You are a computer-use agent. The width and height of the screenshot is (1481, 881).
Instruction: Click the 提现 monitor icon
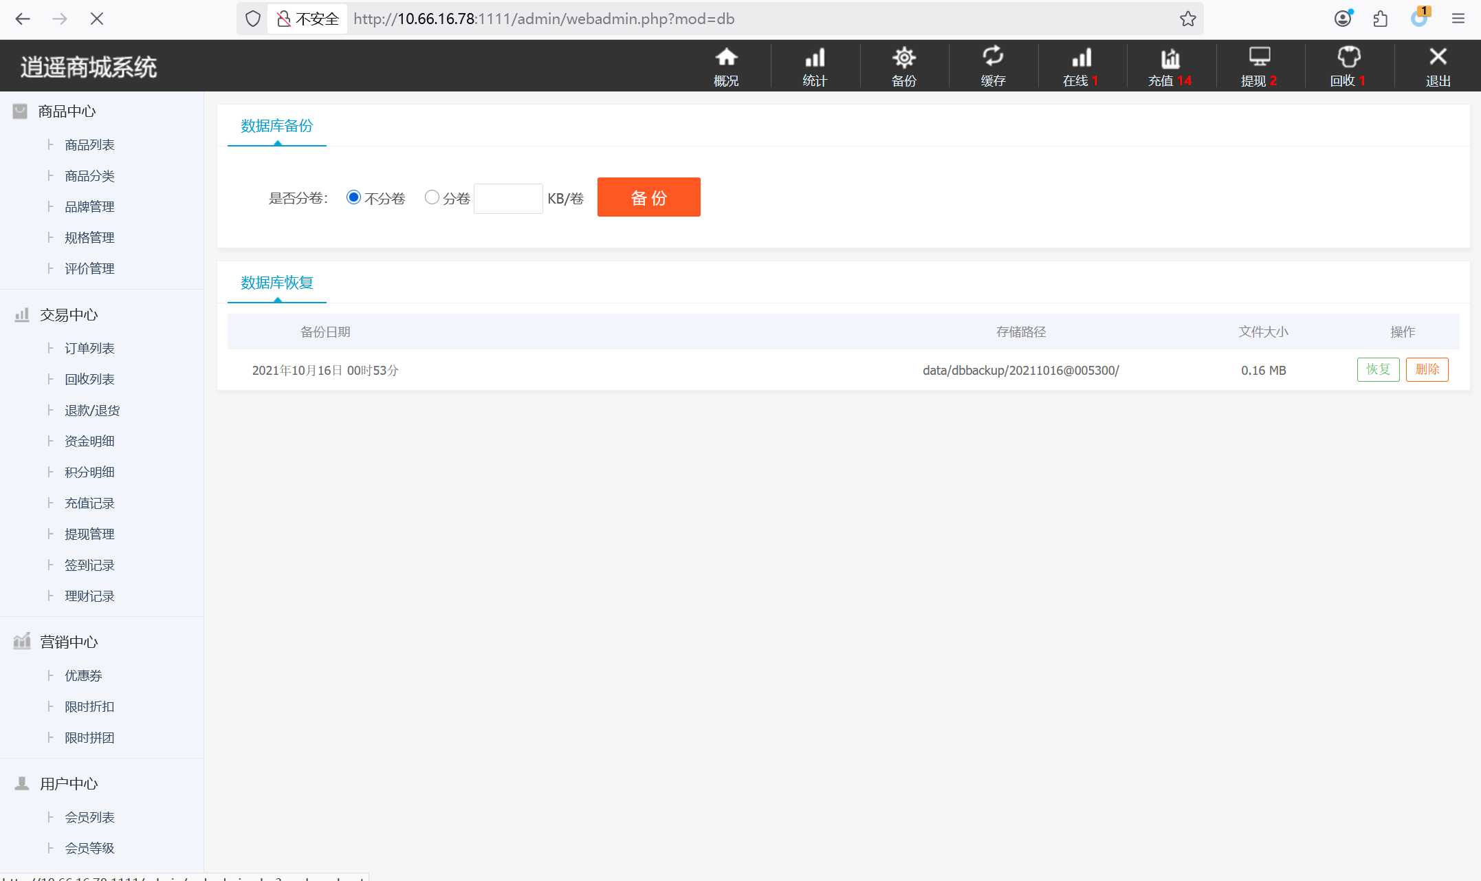point(1259,58)
